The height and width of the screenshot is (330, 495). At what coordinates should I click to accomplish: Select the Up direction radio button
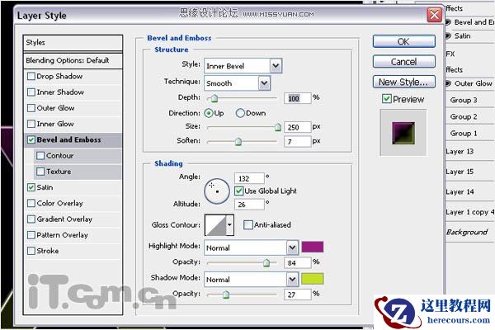pos(209,113)
